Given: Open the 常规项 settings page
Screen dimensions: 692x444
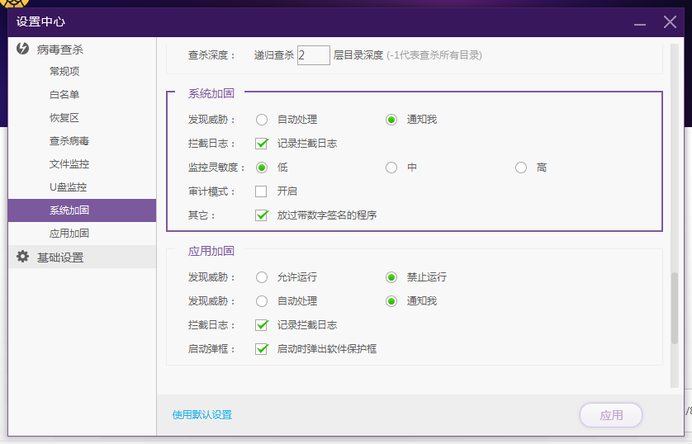Looking at the screenshot, I should pos(64,72).
